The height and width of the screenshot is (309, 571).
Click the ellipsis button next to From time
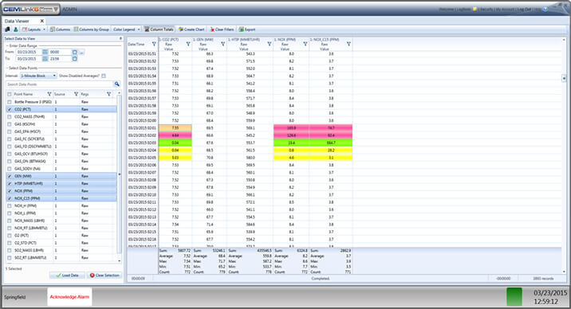(x=81, y=53)
